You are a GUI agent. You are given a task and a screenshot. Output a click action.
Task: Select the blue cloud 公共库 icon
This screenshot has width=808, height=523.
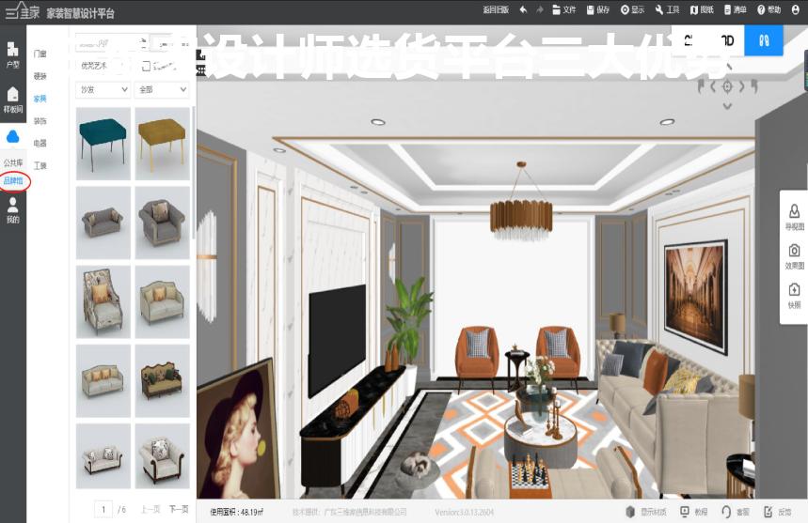(x=13, y=137)
